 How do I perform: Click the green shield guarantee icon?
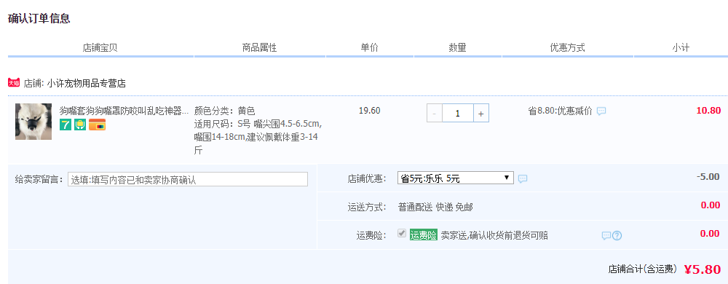[80, 125]
